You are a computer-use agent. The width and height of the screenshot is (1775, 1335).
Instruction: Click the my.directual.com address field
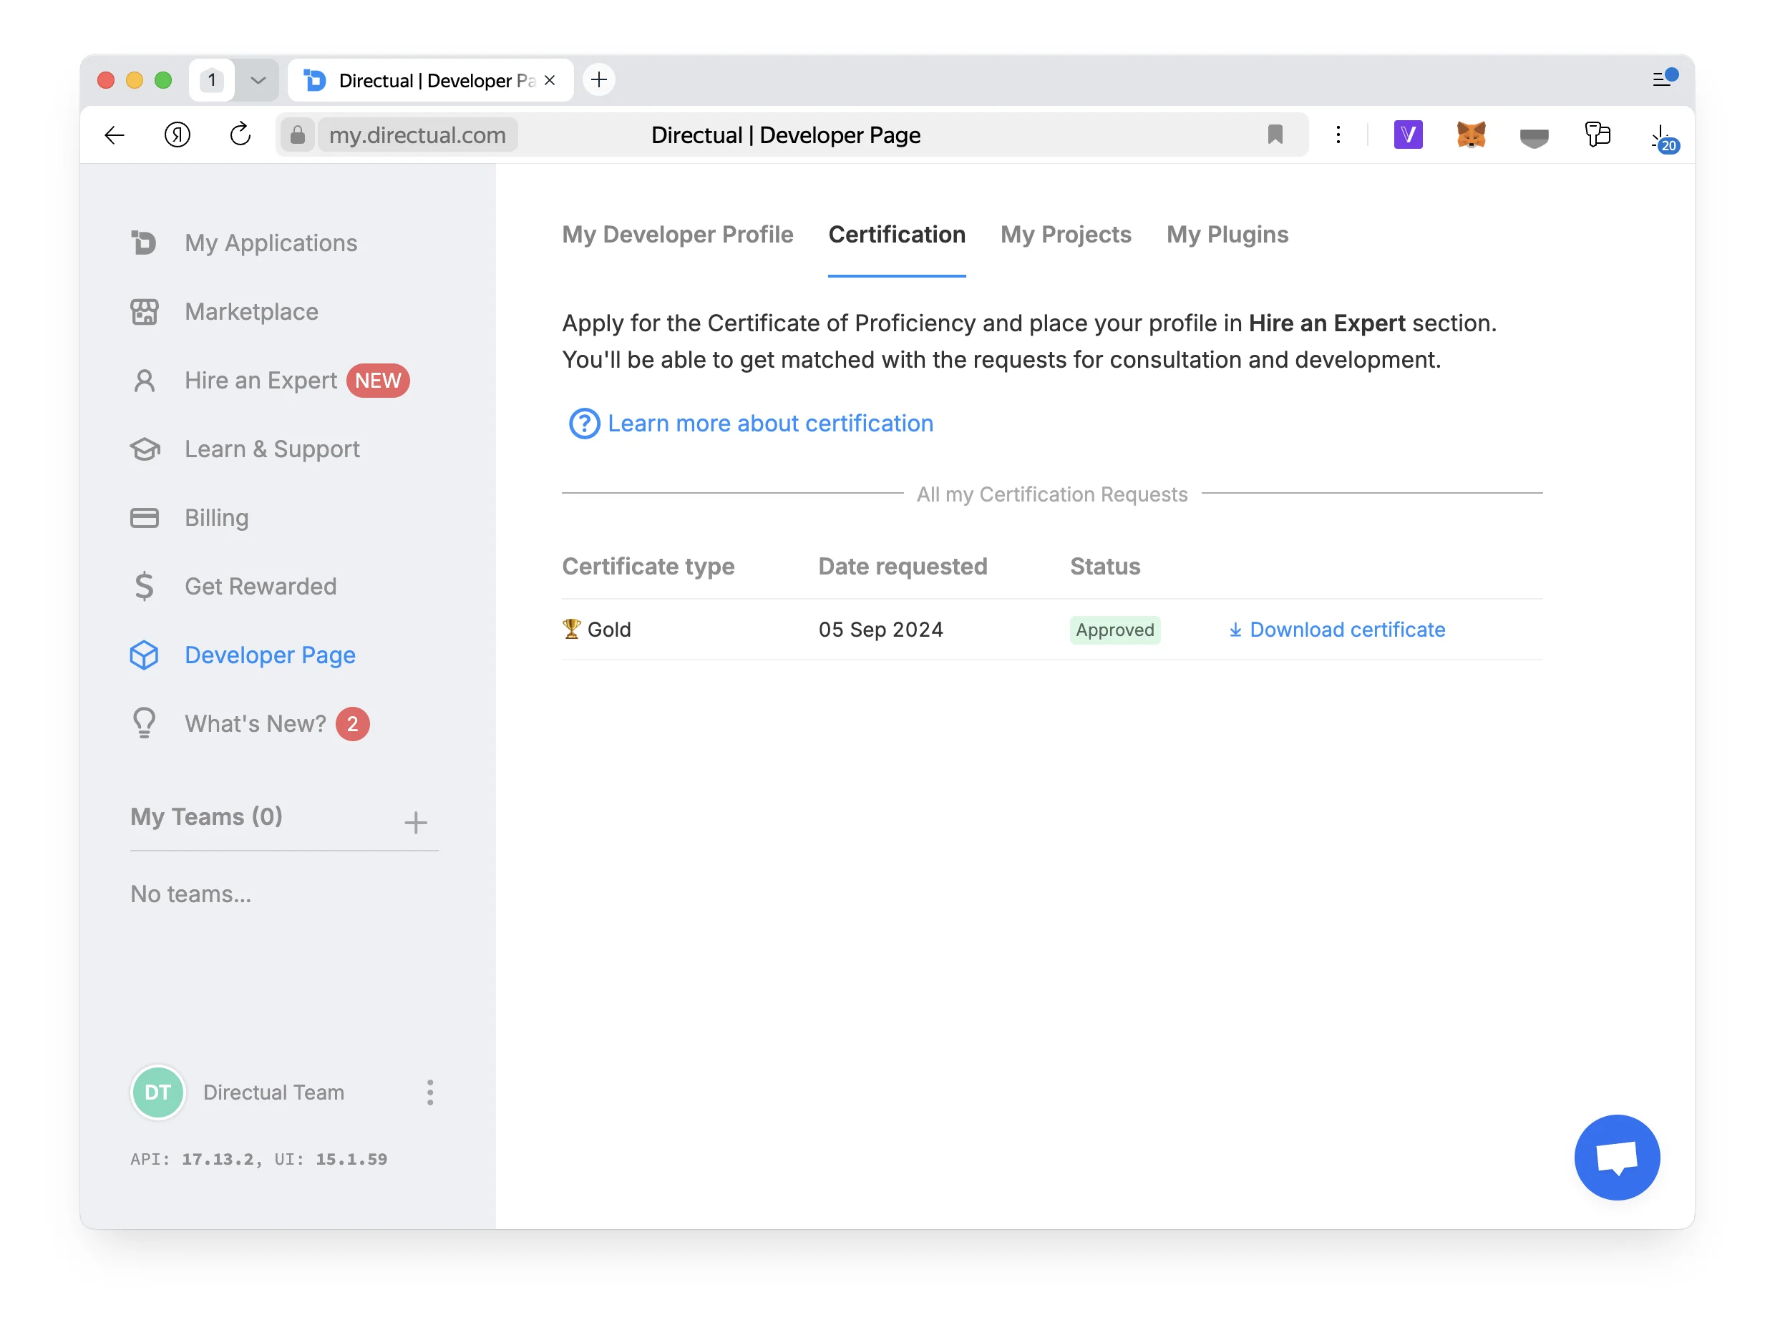tap(417, 134)
